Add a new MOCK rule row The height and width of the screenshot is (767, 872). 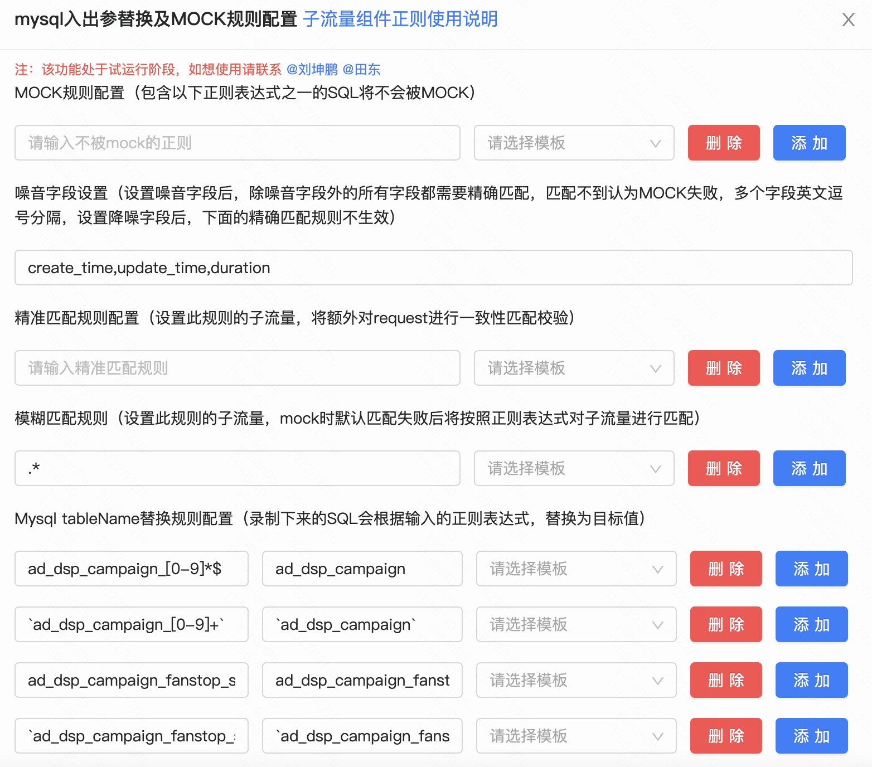pyautogui.click(x=810, y=143)
